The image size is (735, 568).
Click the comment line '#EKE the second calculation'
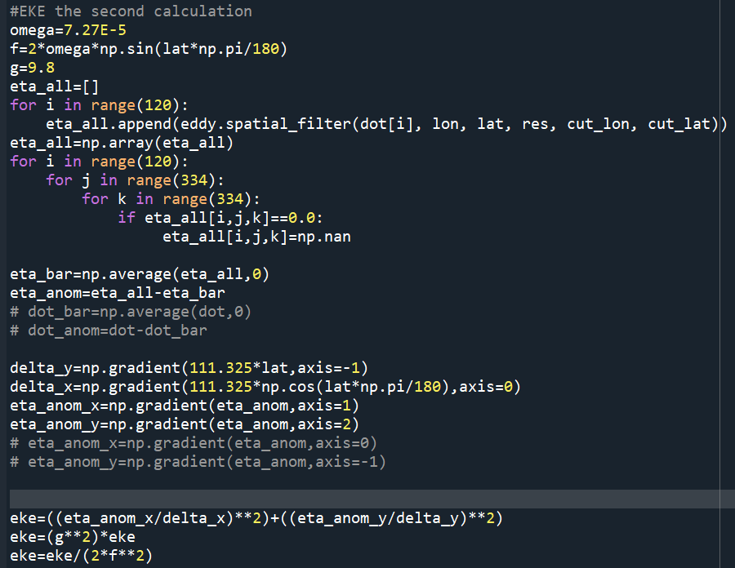click(131, 11)
